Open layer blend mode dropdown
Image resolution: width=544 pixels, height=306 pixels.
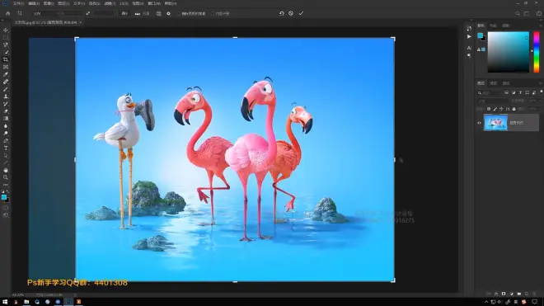[493, 101]
